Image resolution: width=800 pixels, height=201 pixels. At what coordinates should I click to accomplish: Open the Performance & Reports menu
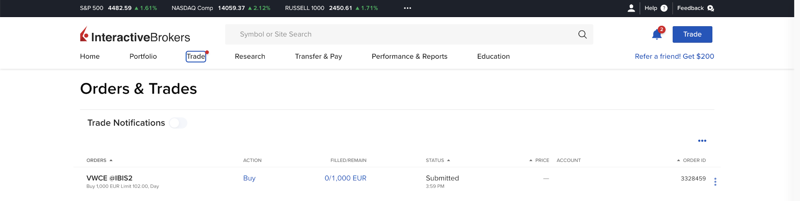click(409, 57)
